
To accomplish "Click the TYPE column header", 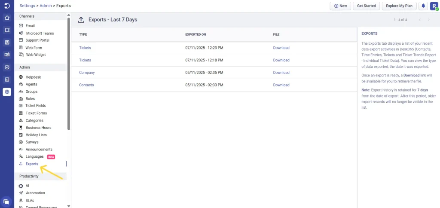I will click(x=83, y=34).
